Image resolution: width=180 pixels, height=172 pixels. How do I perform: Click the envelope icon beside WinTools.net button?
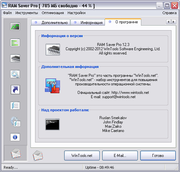point(38,156)
